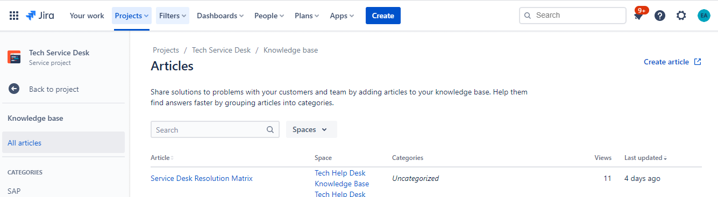718x197 pixels.
Task: Sort the table by Last updated column
Action: point(645,158)
